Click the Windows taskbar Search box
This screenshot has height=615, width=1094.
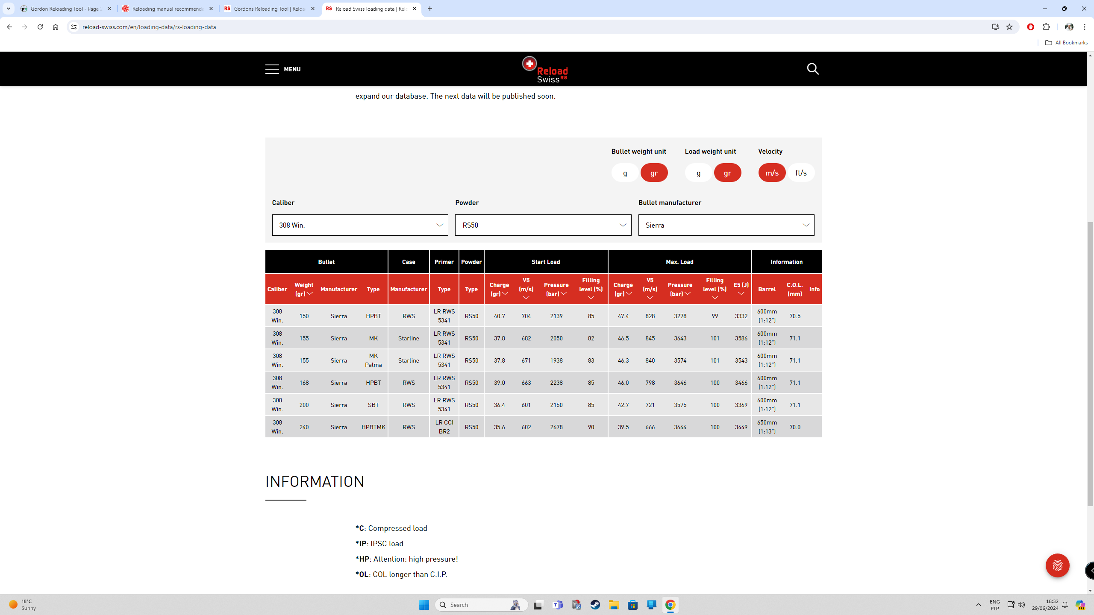point(482,605)
